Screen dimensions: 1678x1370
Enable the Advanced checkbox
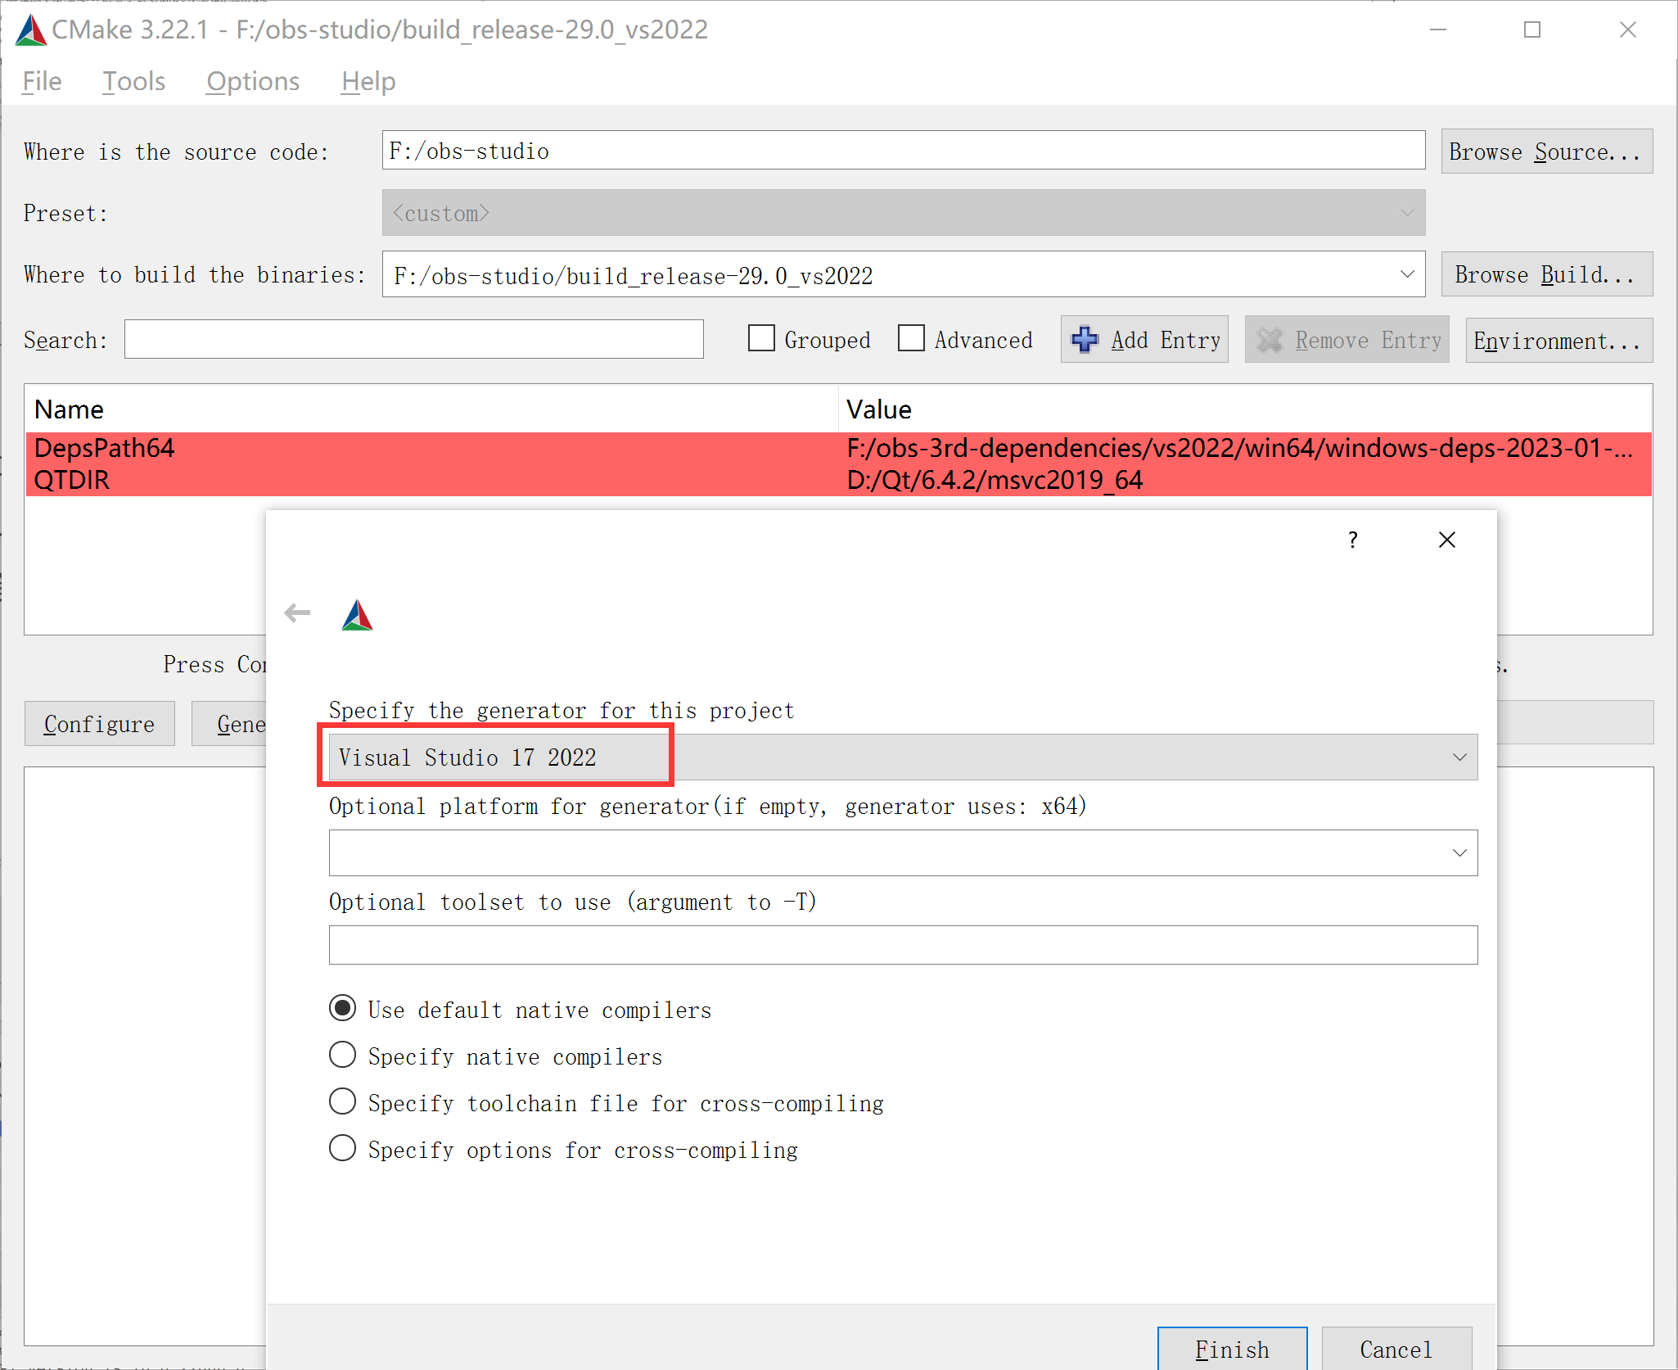(x=911, y=338)
